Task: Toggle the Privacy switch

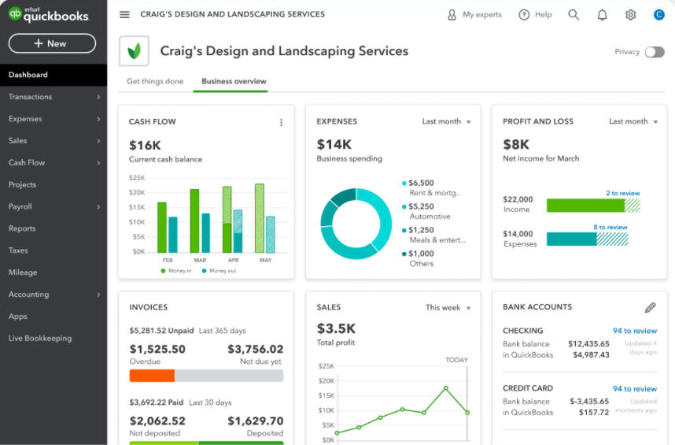Action: (655, 52)
